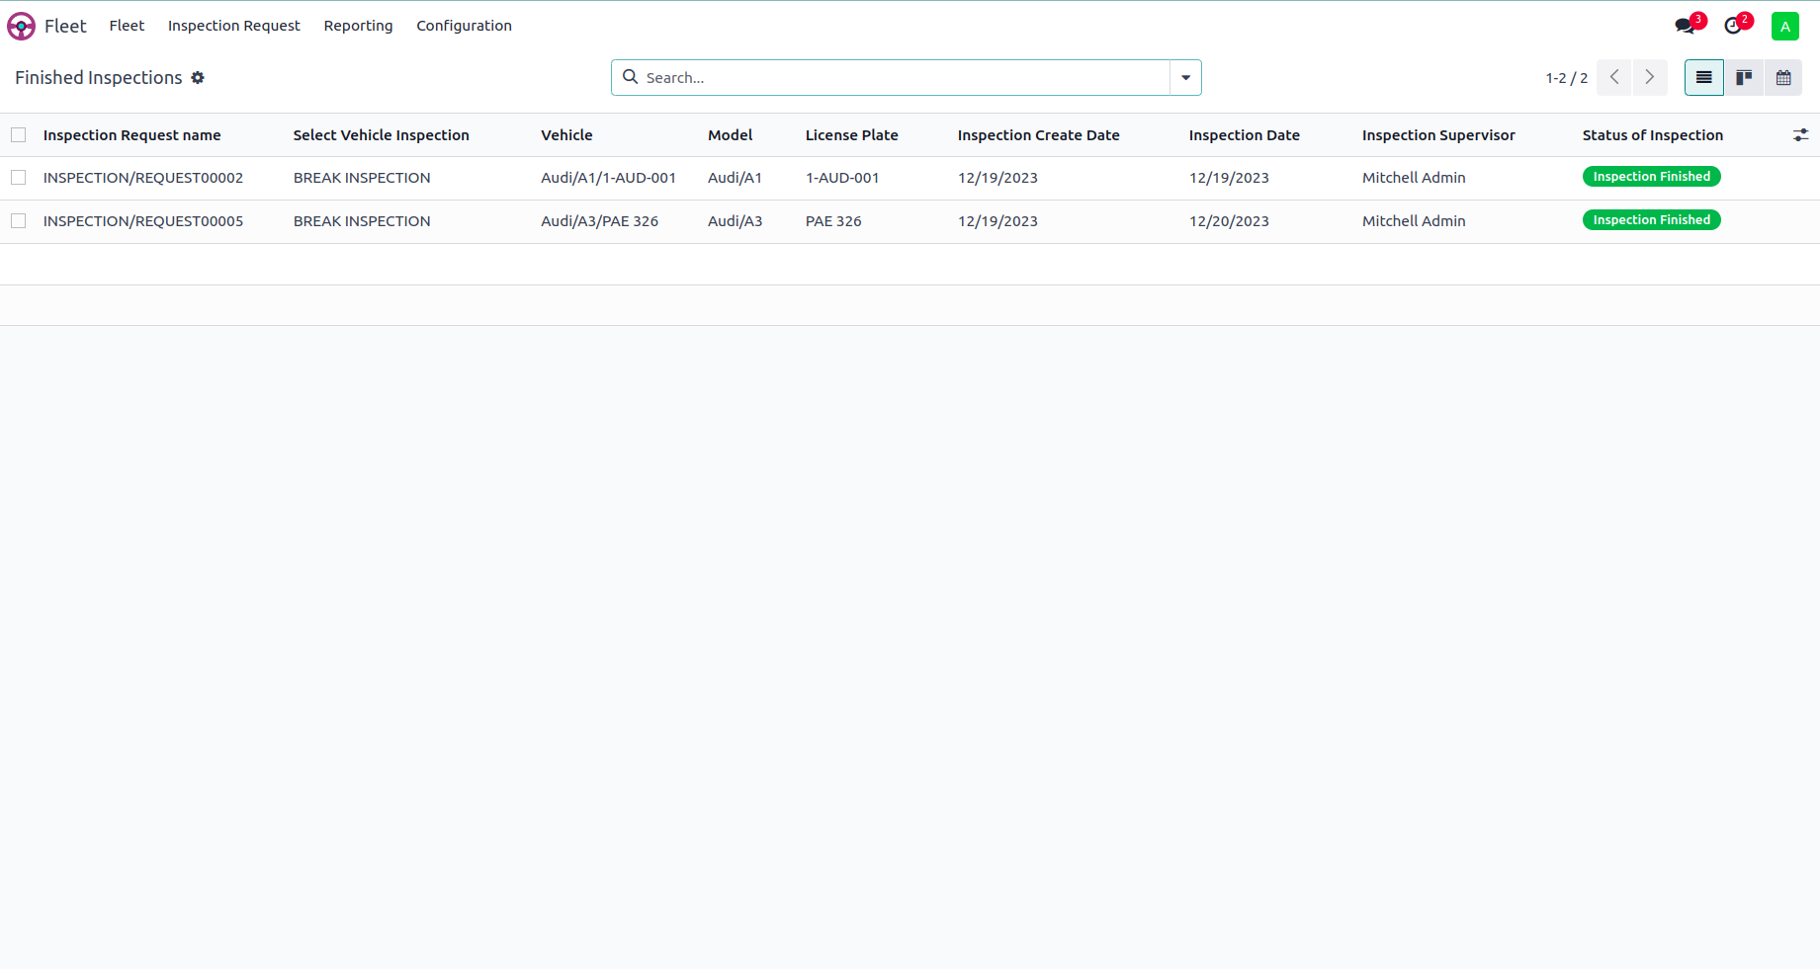Open the Reporting menu
Viewport: 1820px width, 969px height.
click(x=358, y=26)
